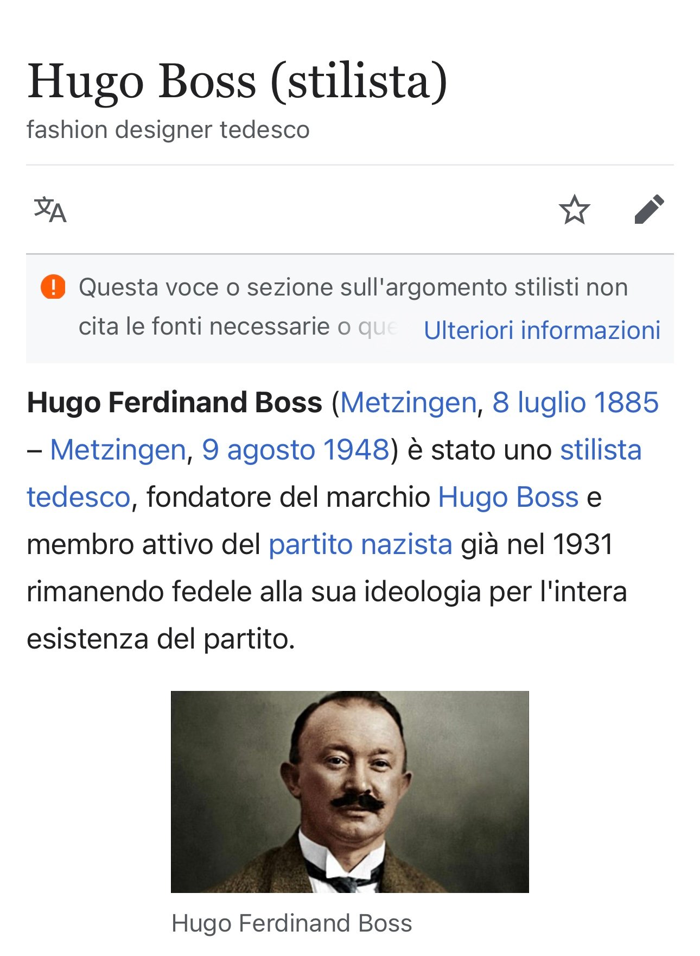Add page to watchlist with star icon
Image resolution: width=700 pixels, height=956 pixels.
[x=574, y=210]
